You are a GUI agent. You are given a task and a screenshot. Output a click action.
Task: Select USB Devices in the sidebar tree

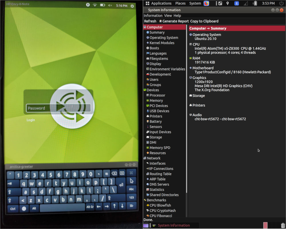click(158, 111)
